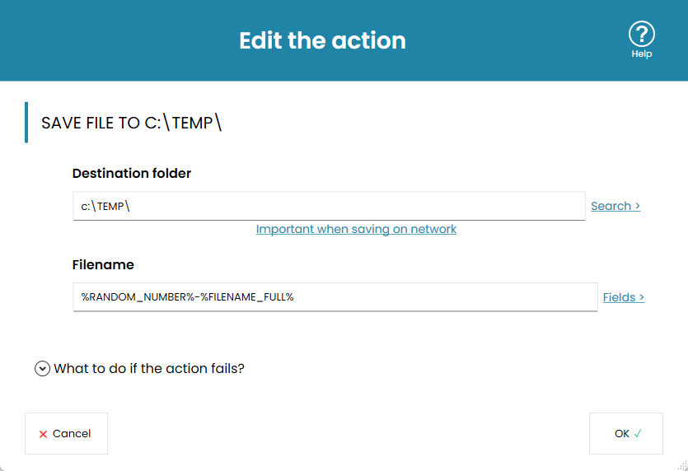Open "Important when saving on network" link
The height and width of the screenshot is (471, 688).
[x=356, y=229]
